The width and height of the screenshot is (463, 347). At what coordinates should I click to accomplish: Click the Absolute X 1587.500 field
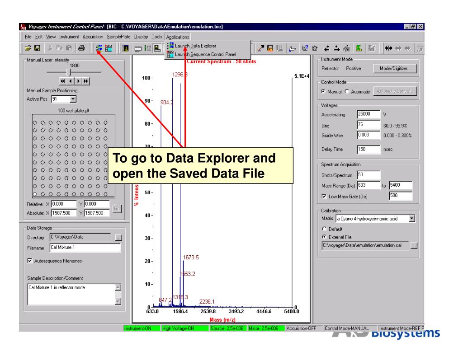tap(64, 213)
